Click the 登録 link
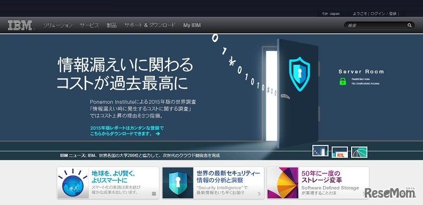Viewport: 423px width, 205px height. [x=392, y=14]
